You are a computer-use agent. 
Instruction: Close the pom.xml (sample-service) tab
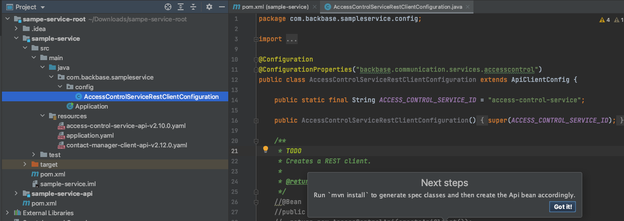(314, 7)
